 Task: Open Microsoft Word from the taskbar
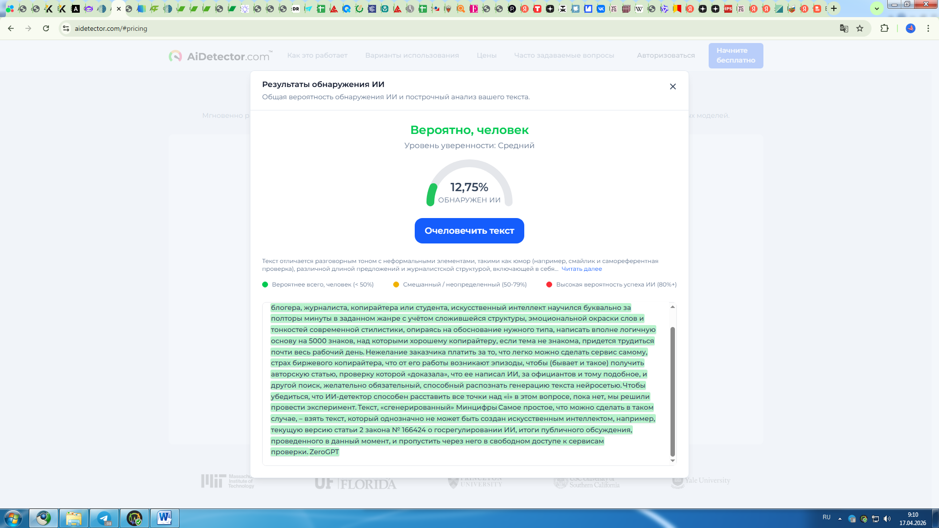click(x=165, y=518)
